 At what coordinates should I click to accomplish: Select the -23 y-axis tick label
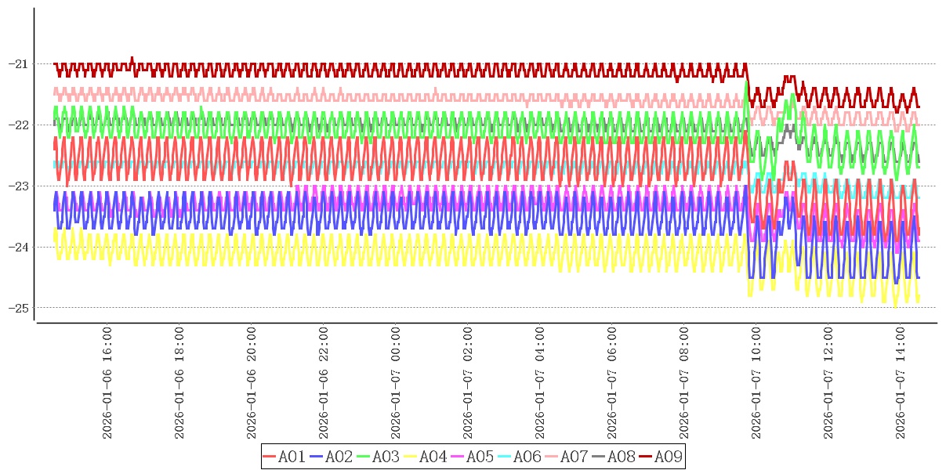click(x=17, y=186)
